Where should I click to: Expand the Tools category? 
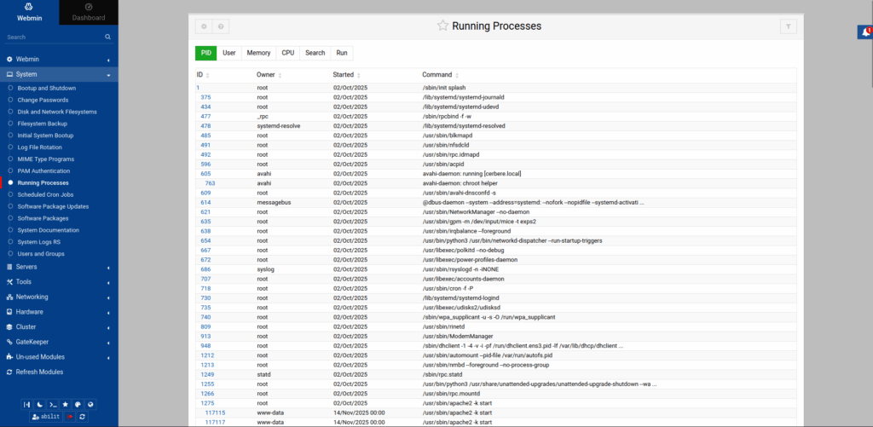(59, 282)
